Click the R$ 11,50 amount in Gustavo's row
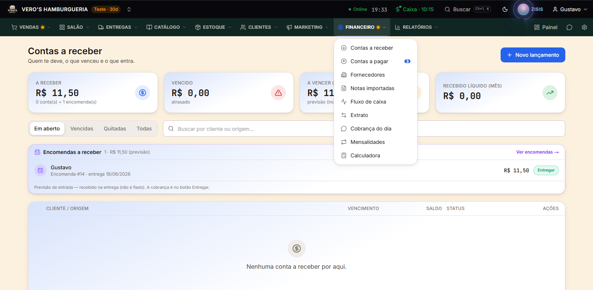 pyautogui.click(x=516, y=170)
